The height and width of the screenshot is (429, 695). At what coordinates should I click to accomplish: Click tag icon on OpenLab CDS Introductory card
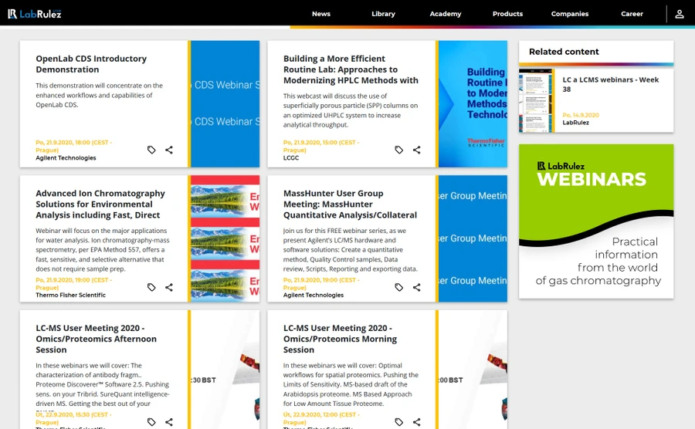151,150
